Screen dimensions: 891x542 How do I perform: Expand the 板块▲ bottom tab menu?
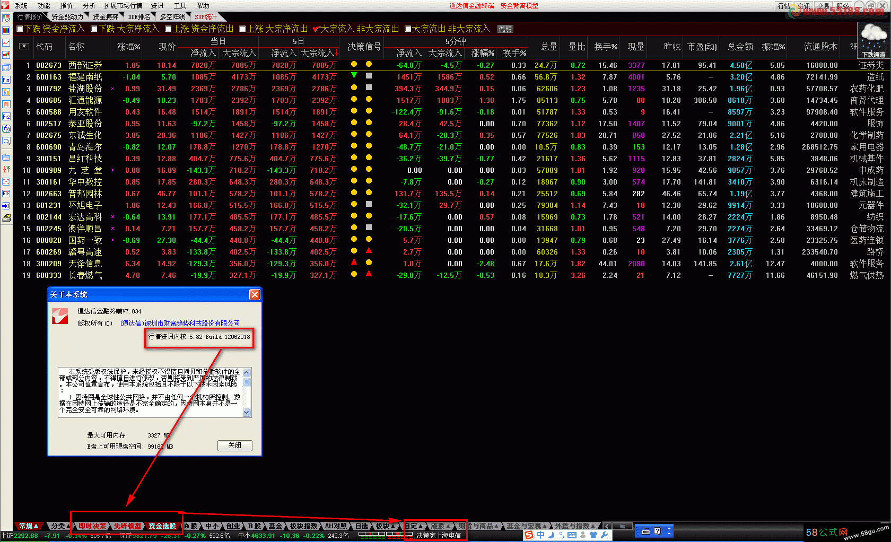[x=385, y=526]
